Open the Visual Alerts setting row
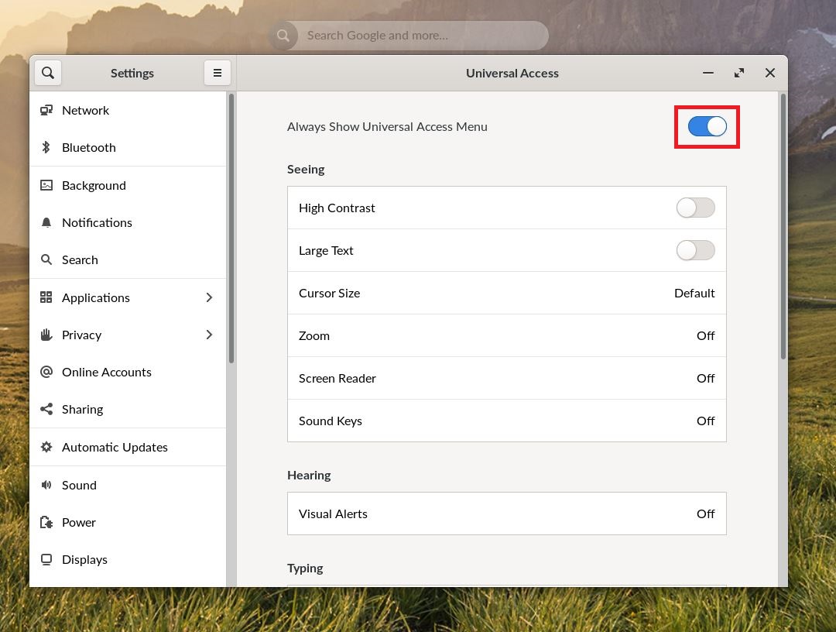Viewport: 836px width, 632px height. (x=506, y=513)
